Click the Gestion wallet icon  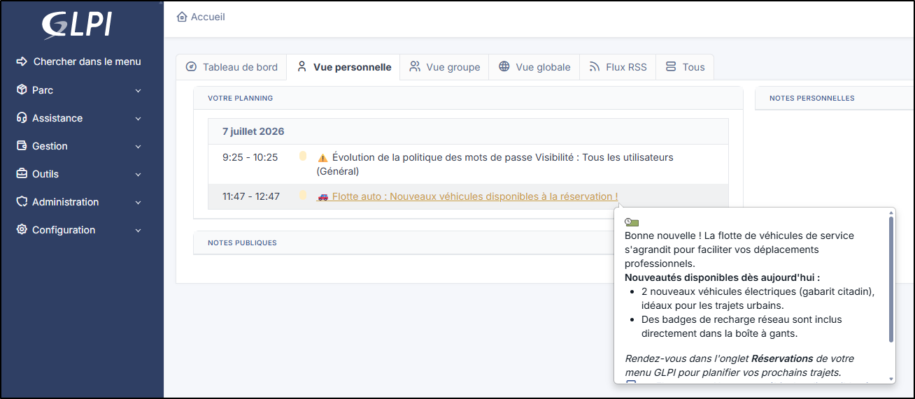click(22, 146)
